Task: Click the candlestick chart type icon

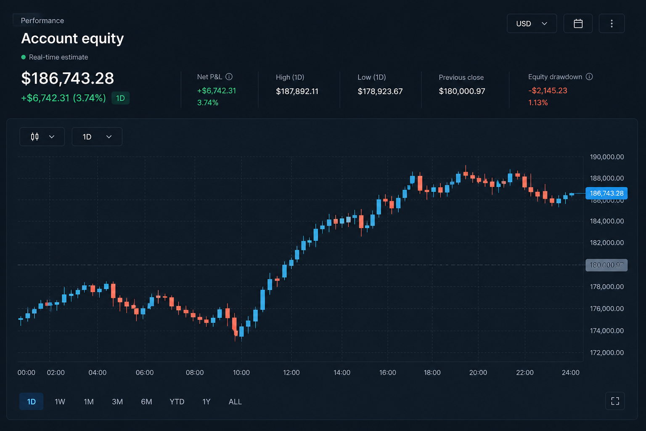Action: [35, 137]
